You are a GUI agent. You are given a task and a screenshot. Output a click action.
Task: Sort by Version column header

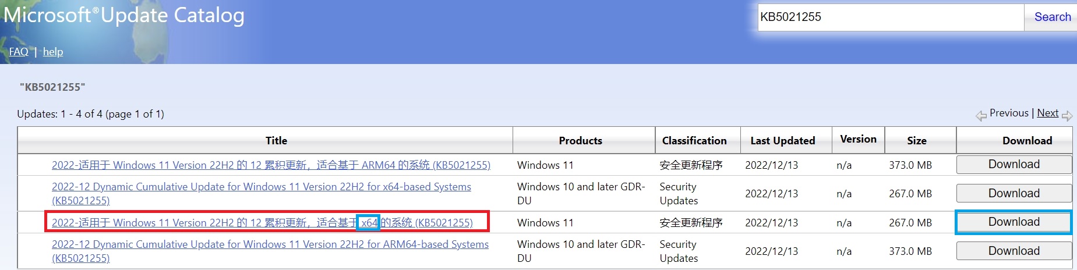pos(858,140)
